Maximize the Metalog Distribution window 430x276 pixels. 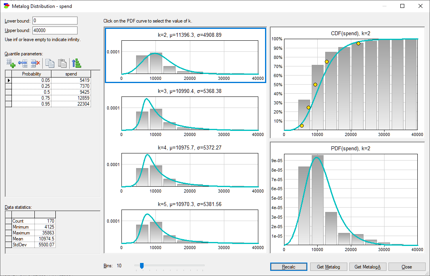[x=402, y=6]
